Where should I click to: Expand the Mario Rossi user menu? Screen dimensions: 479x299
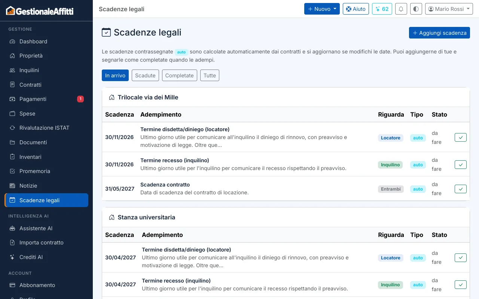click(x=449, y=9)
